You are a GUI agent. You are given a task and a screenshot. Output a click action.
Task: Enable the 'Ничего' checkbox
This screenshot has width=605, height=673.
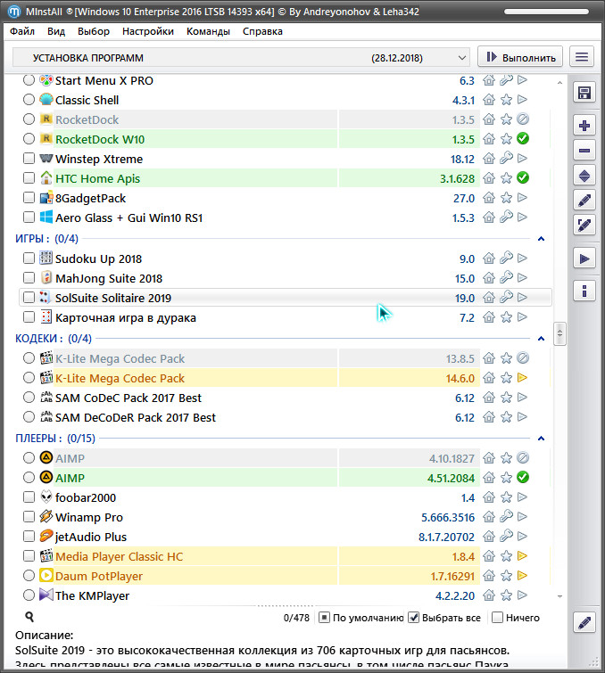(498, 618)
